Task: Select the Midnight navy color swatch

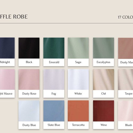Action: pos(7,52)
